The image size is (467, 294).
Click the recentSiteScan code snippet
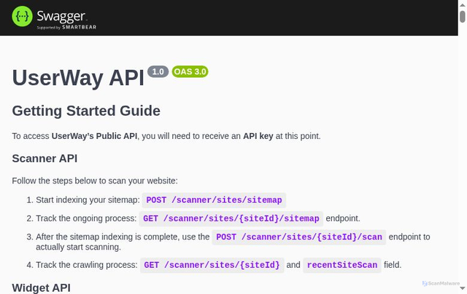pyautogui.click(x=342, y=265)
